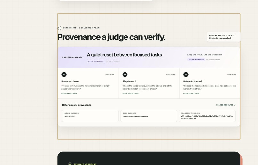Image resolution: width=258 pixels, height=165 pixels.
Task: Click the Transcript SHA-256 hash box
Action: (x=207, y=116)
